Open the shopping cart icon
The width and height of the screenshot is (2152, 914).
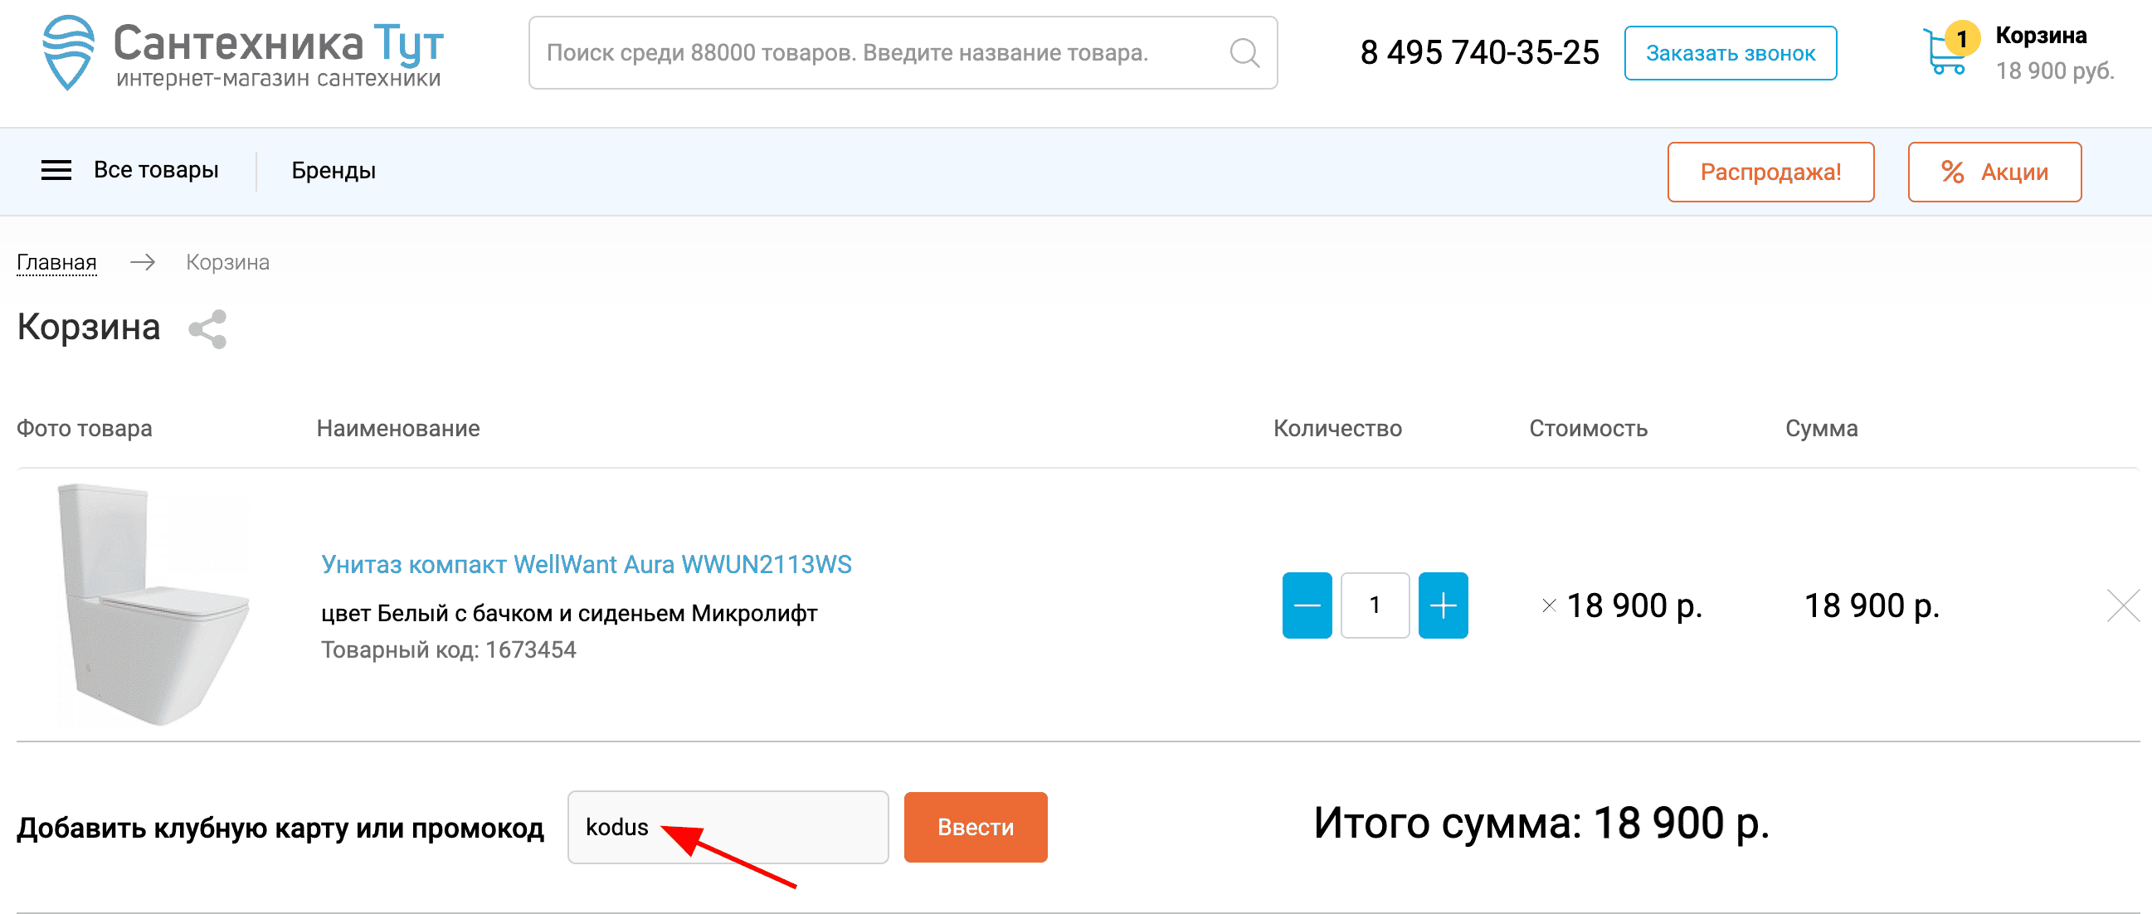click(x=1944, y=52)
